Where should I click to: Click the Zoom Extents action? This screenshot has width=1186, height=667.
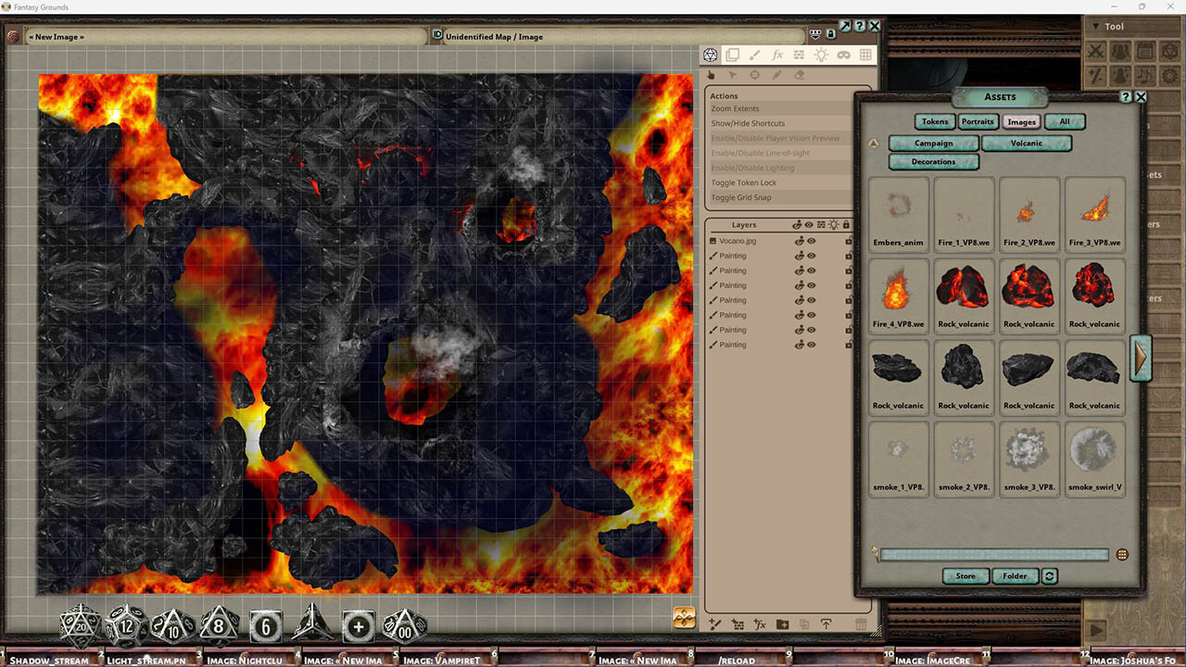pyautogui.click(x=735, y=108)
